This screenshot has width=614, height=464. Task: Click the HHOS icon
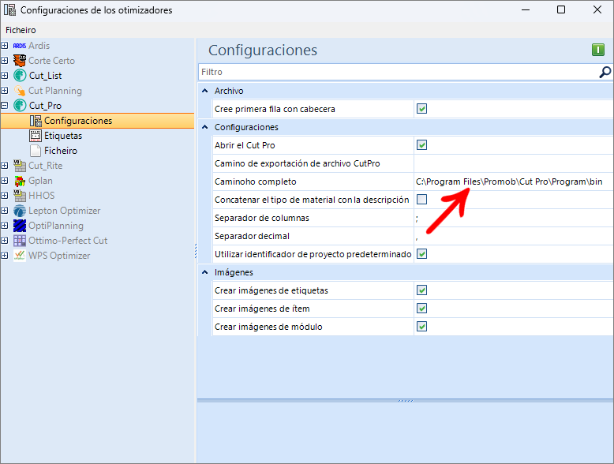click(x=20, y=196)
